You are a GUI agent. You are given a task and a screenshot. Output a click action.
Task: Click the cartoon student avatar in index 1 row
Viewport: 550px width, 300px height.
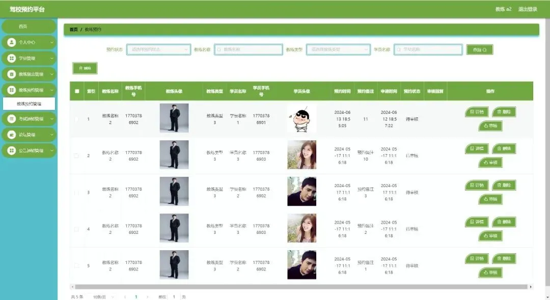pos(301,118)
